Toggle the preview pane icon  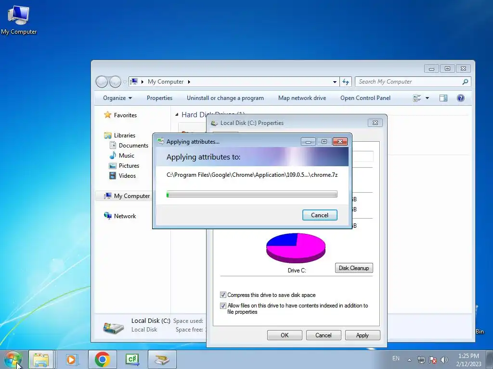[x=443, y=98]
